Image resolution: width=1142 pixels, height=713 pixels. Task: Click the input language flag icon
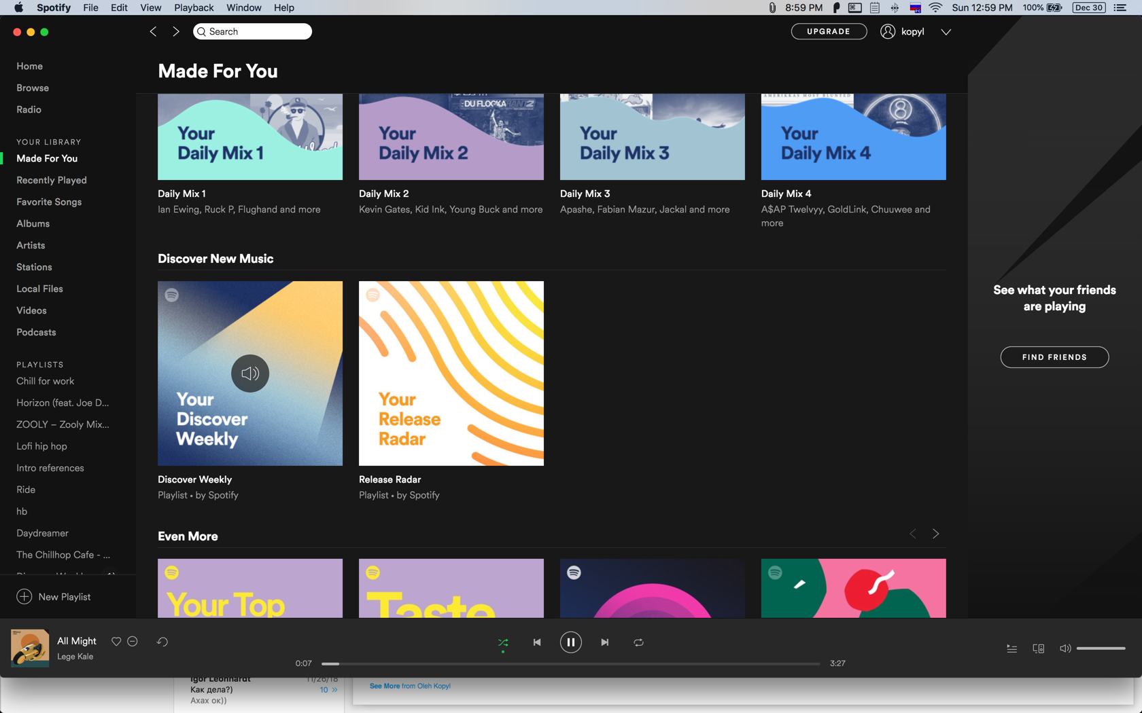pos(916,7)
